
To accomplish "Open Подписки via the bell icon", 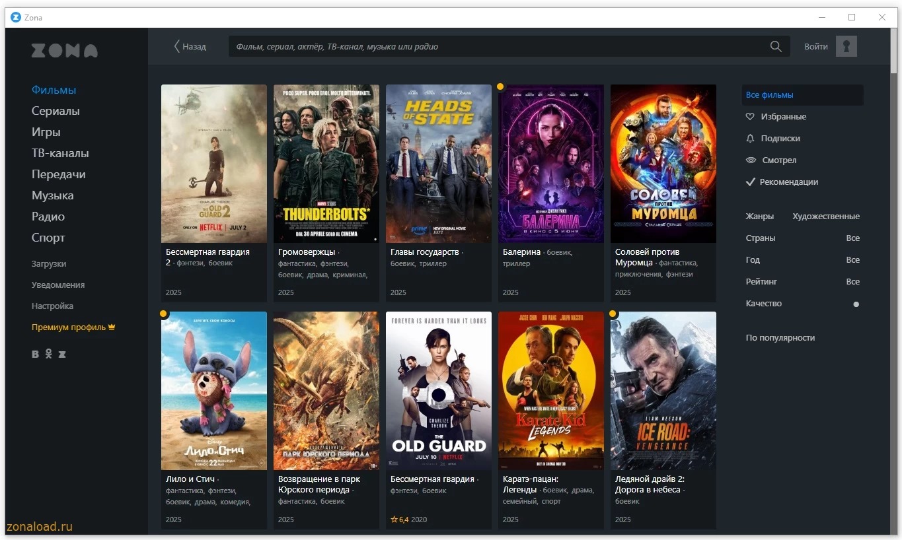I will click(x=750, y=139).
